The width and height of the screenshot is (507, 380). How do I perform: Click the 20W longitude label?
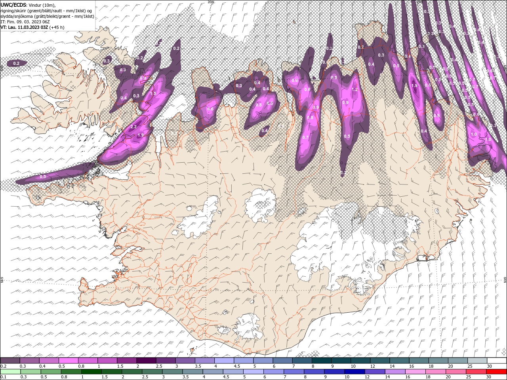click(211, 2)
